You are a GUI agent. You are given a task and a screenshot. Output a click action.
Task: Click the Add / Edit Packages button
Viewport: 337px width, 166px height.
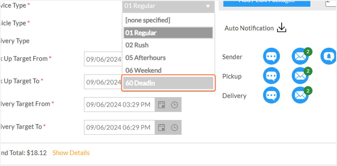267,3
